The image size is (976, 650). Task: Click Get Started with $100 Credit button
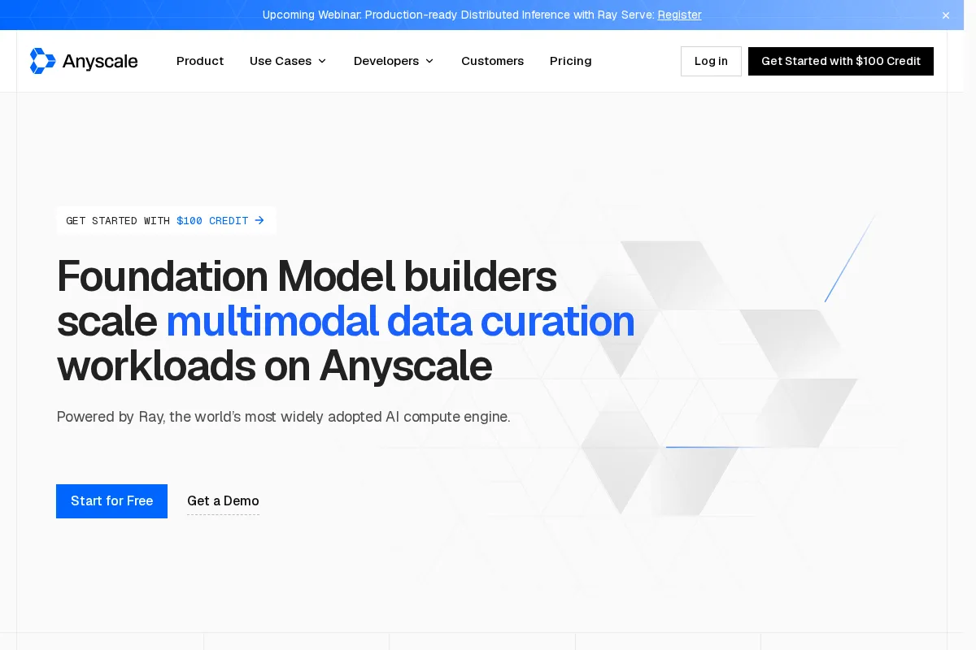[841, 61]
